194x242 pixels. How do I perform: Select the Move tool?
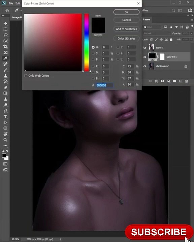pyautogui.click(x=5, y=24)
